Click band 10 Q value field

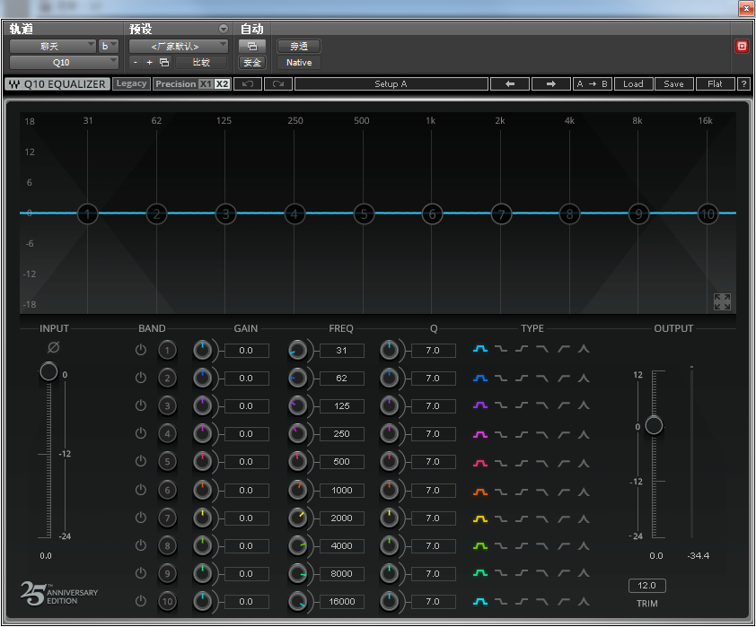433,602
